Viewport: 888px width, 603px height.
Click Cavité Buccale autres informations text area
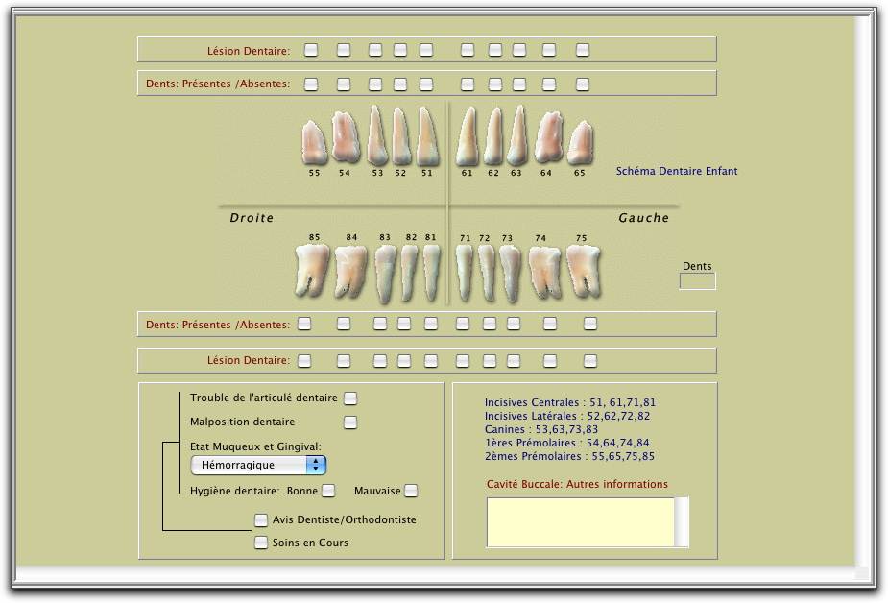581,522
